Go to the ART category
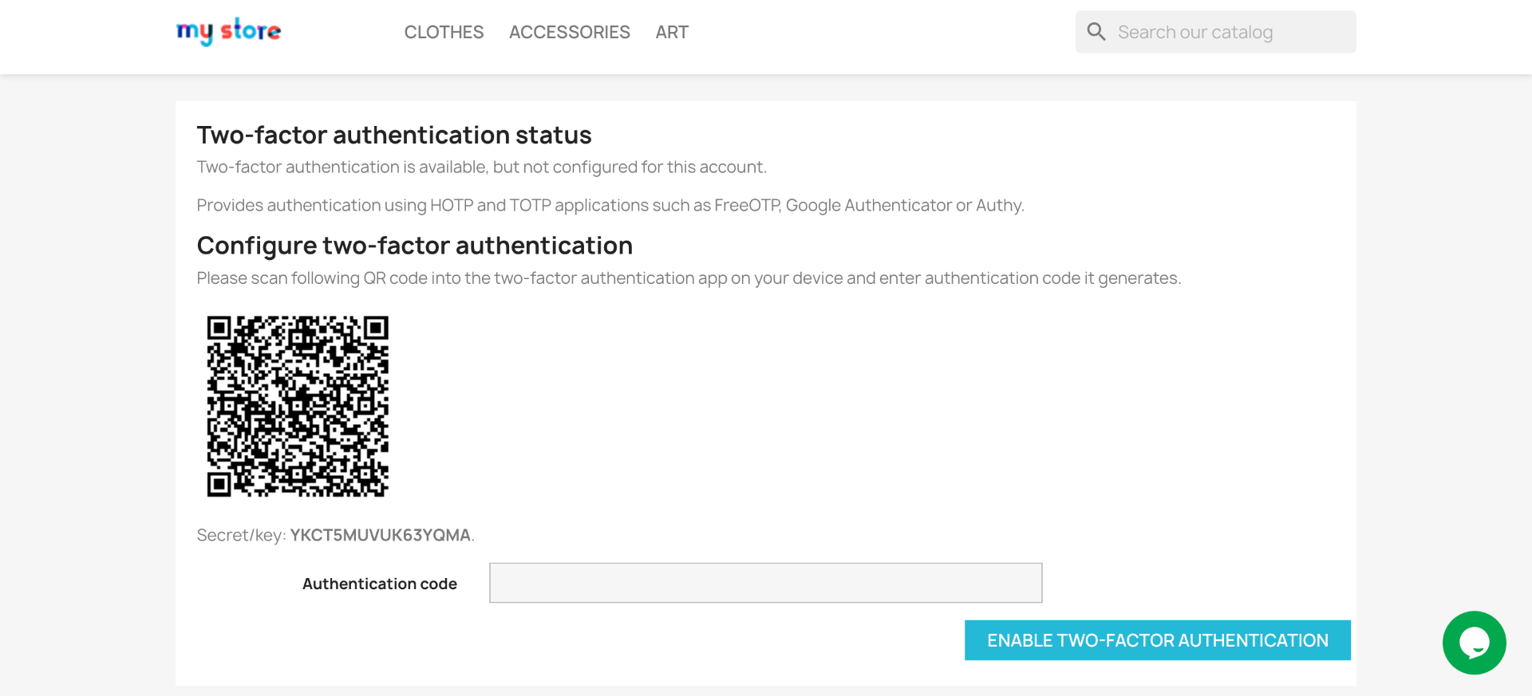1532x696 pixels. click(x=672, y=33)
